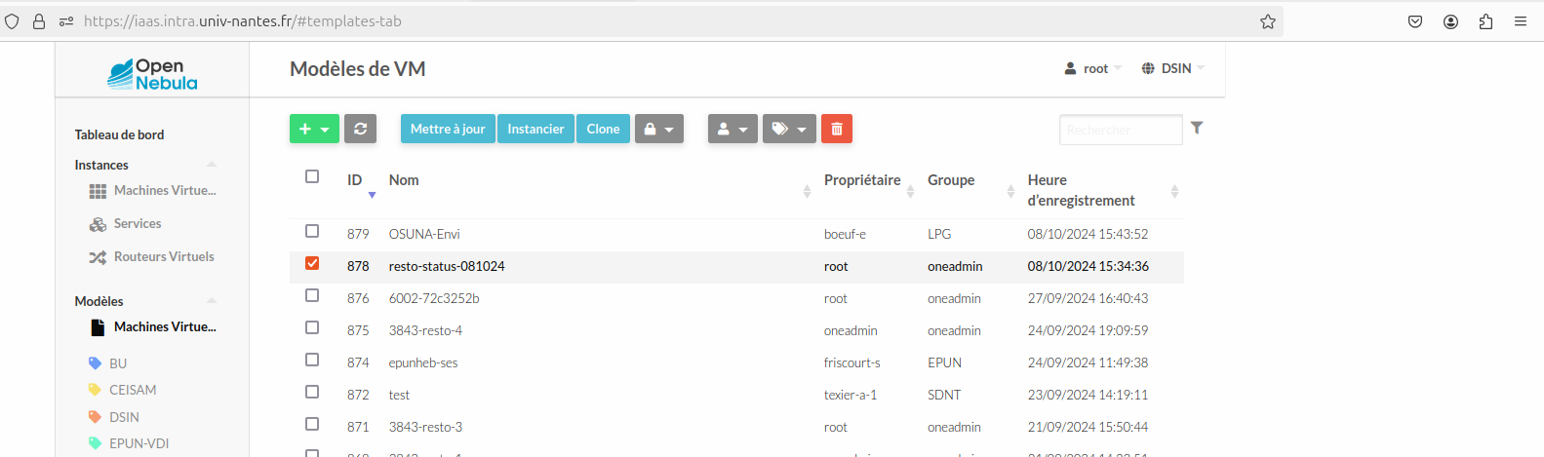
Task: Click the blue BU label tag icon
Action: (95, 363)
